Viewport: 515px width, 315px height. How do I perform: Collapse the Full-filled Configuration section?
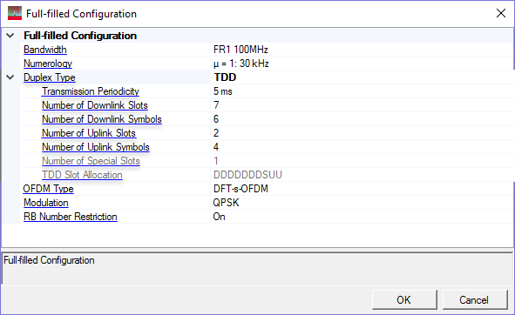(10, 36)
